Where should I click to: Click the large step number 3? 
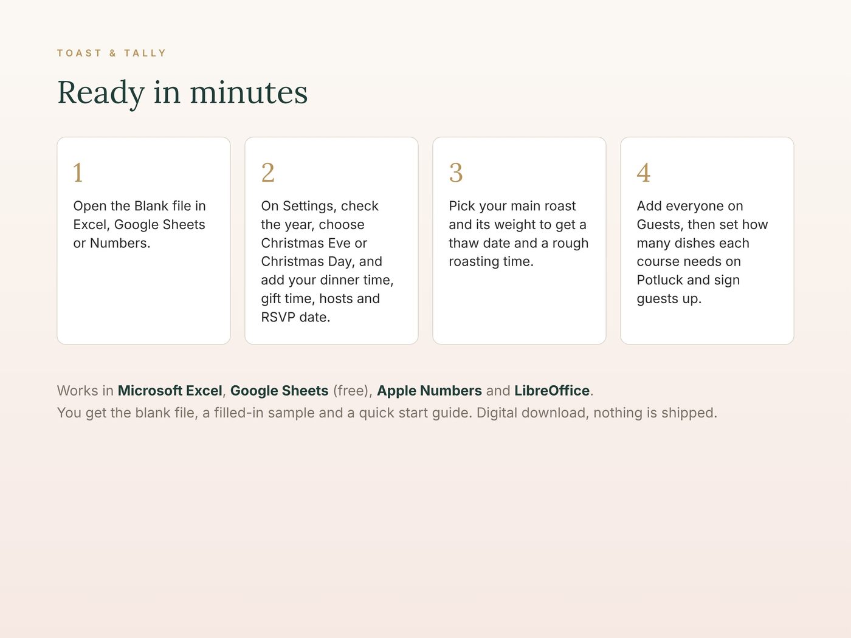point(456,173)
